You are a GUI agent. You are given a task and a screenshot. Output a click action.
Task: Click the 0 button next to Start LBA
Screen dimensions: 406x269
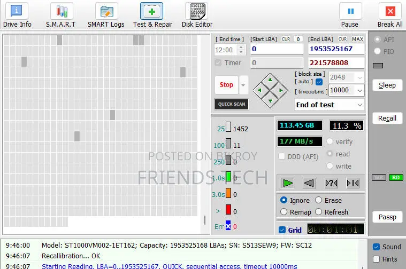pos(298,39)
